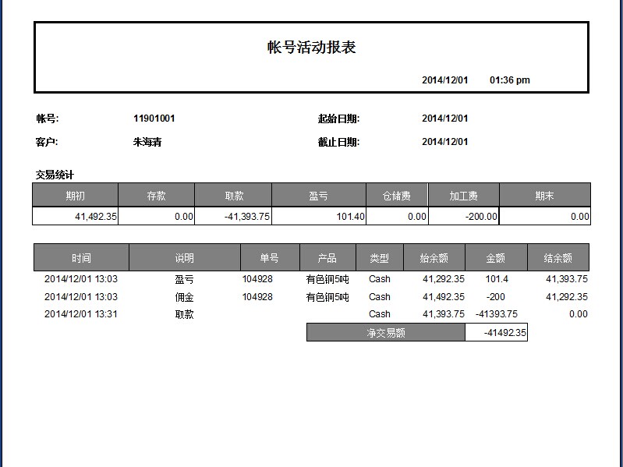This screenshot has height=467, width=623.
Task: Select 佣金 entry in the 说明 column
Action: coord(184,297)
